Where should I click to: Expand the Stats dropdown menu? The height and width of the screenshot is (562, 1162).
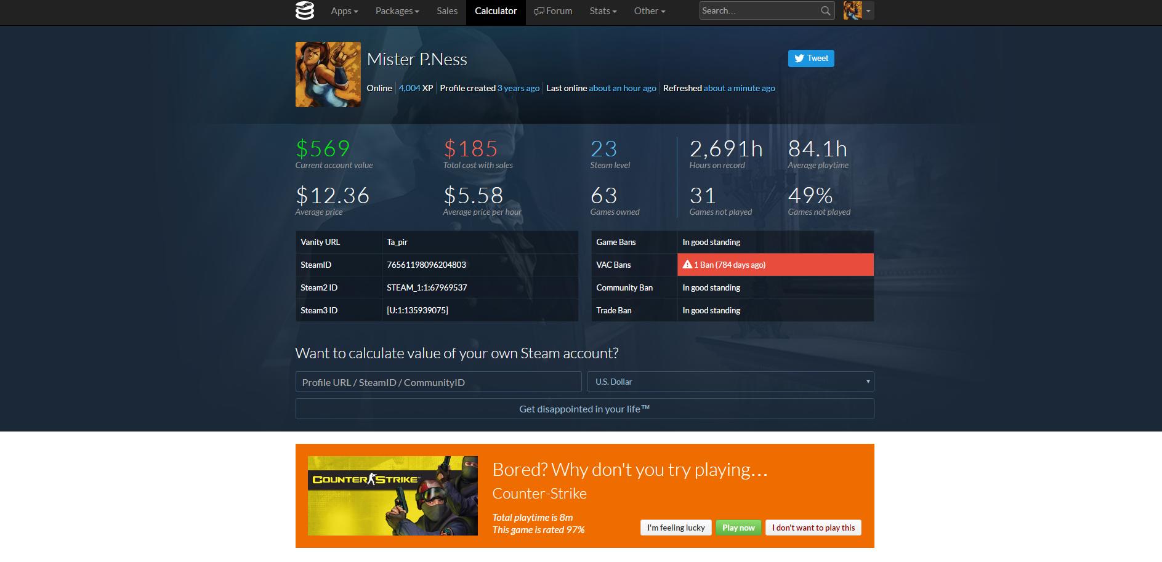click(x=603, y=11)
